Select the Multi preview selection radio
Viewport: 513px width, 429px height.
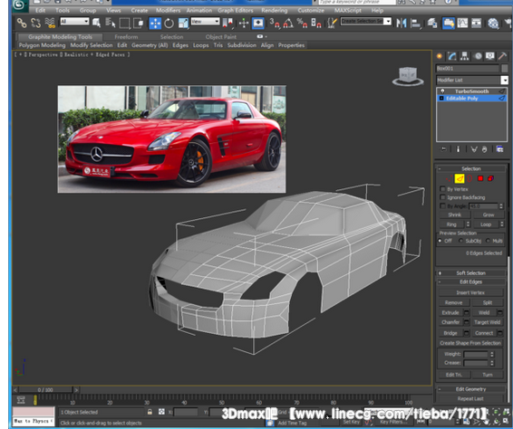(488, 241)
